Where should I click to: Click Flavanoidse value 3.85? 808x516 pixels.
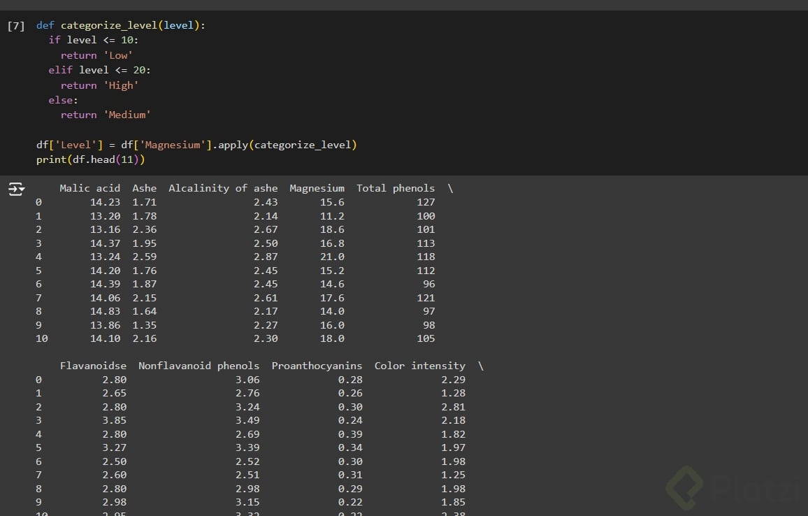point(115,421)
